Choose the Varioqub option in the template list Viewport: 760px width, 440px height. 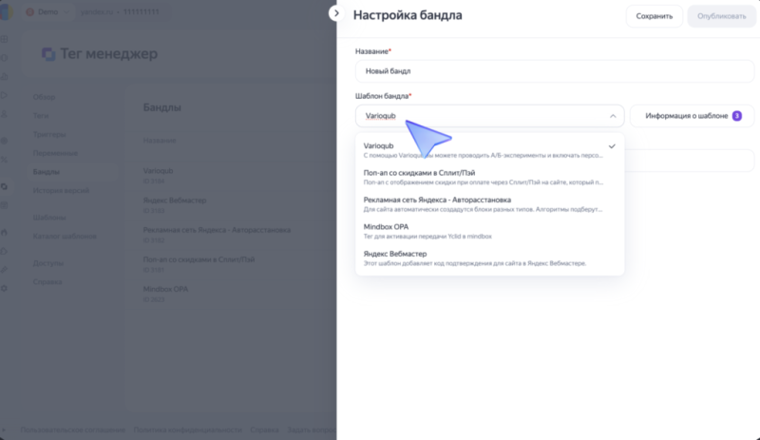click(x=489, y=150)
